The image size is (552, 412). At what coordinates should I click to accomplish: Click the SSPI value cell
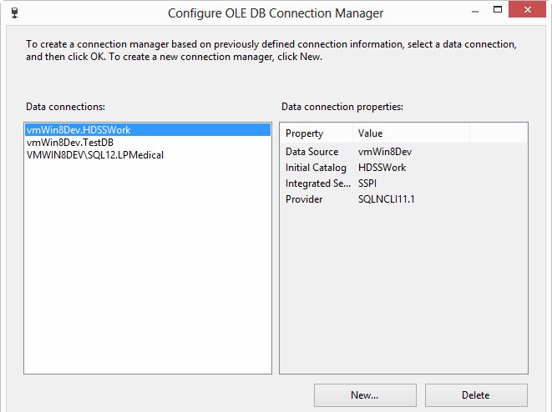(367, 183)
